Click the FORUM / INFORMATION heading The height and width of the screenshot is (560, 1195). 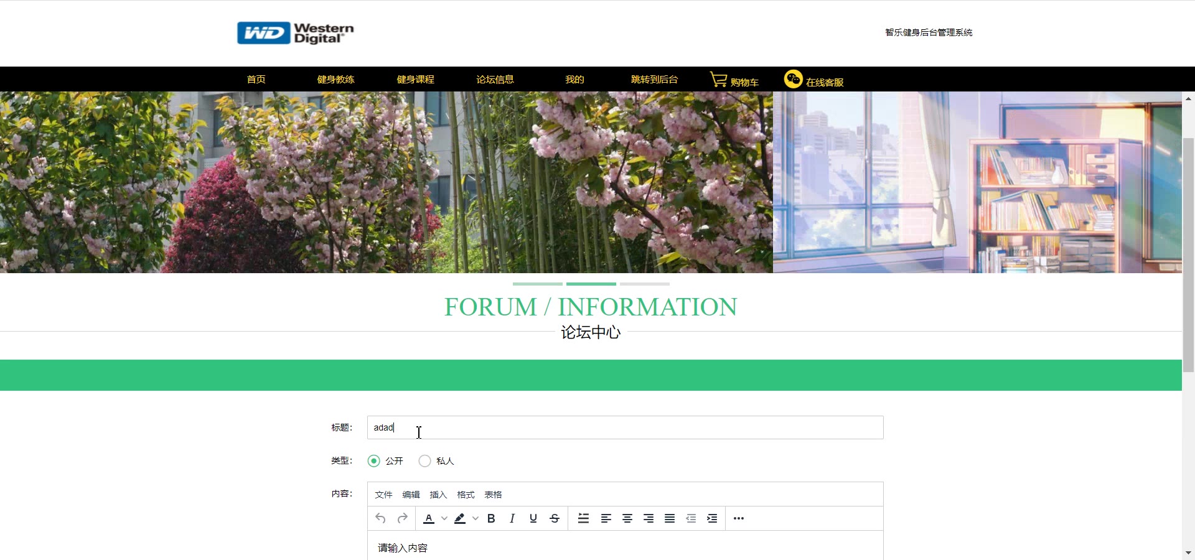591,307
